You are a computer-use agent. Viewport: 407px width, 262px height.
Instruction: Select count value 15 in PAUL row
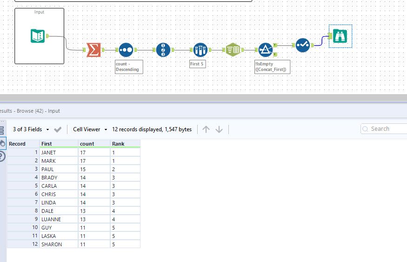[94, 169]
